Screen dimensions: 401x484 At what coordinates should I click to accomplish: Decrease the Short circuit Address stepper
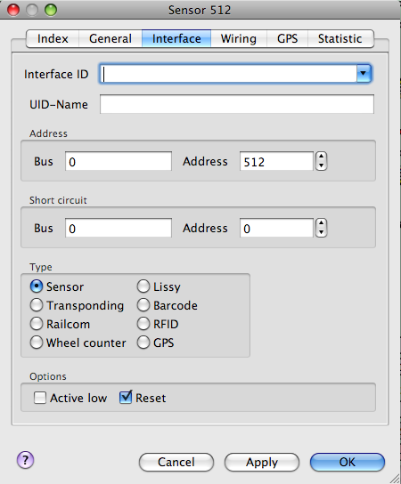(321, 232)
